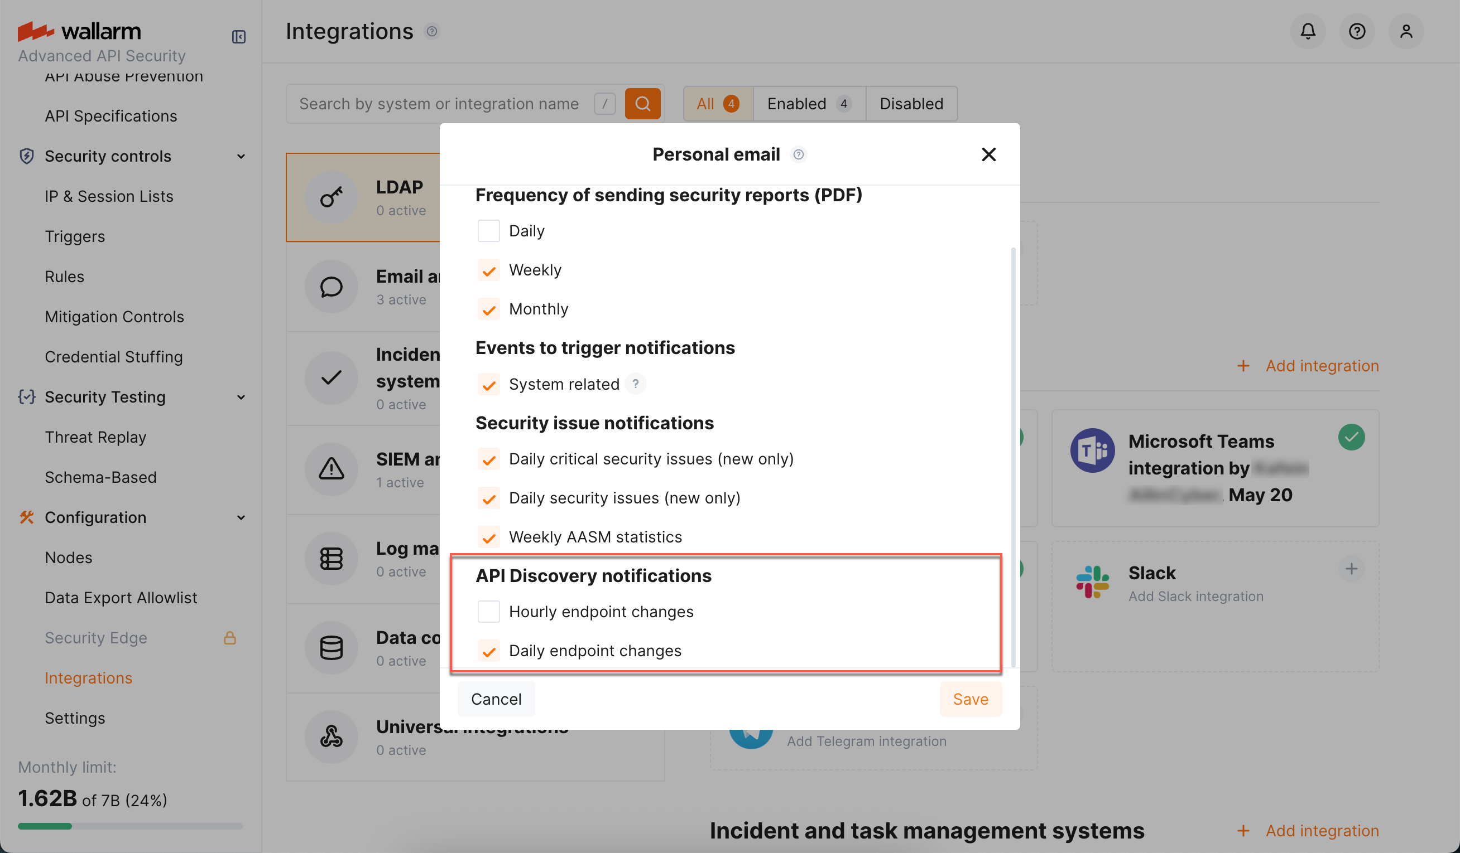The image size is (1460, 853).
Task: Click the Save button
Action: [970, 699]
